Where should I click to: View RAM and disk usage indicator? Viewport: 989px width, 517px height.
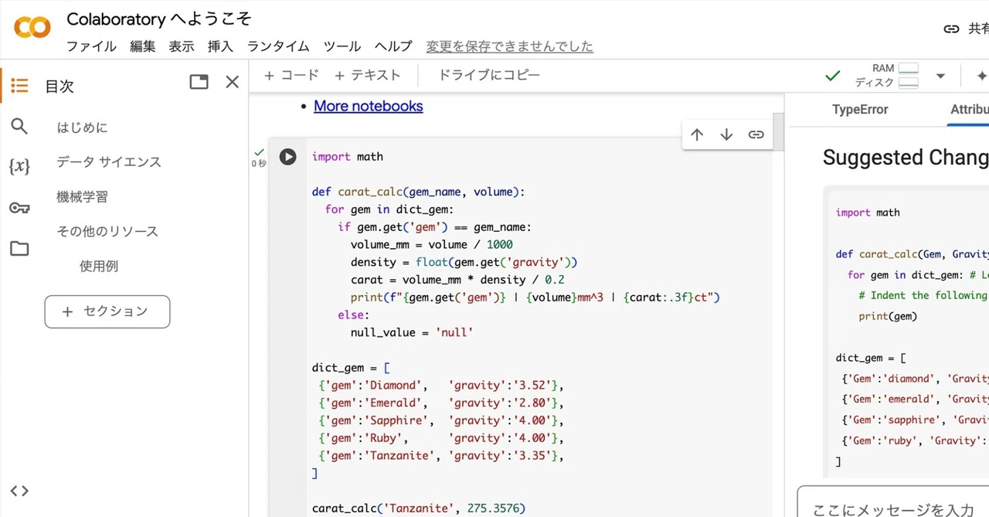pos(887,76)
